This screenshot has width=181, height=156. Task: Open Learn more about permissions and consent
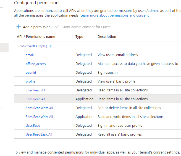114,15
